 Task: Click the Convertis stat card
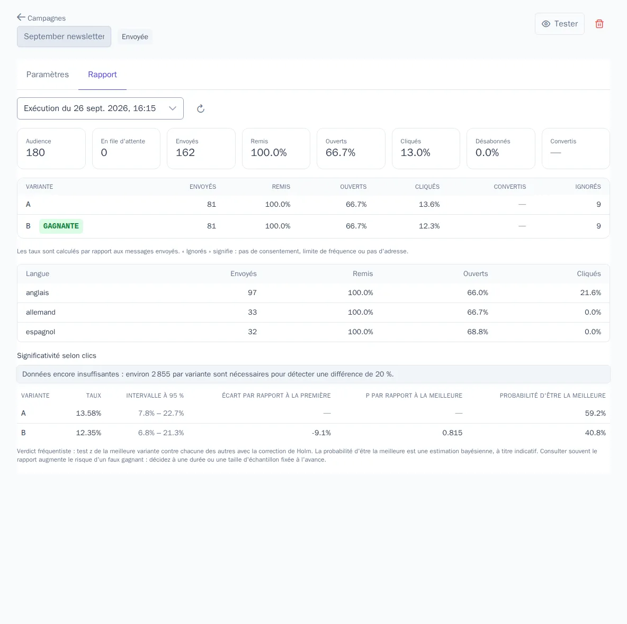point(576,149)
